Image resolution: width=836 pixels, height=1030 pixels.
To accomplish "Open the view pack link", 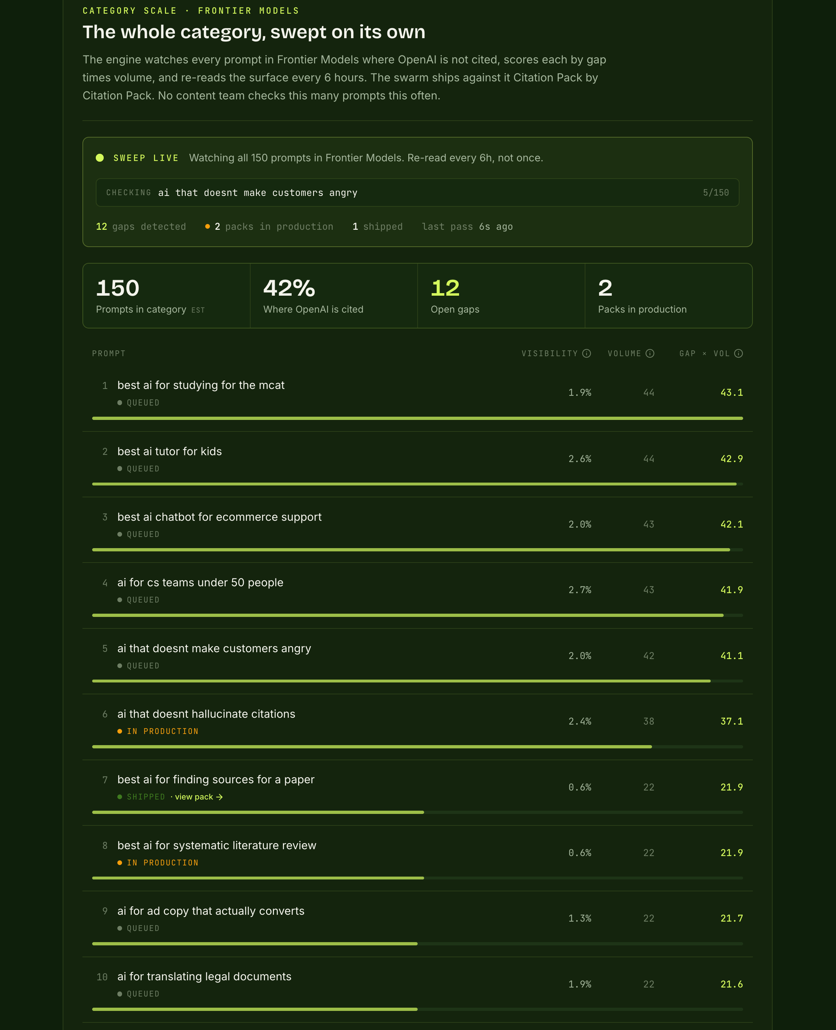I will [x=198, y=797].
